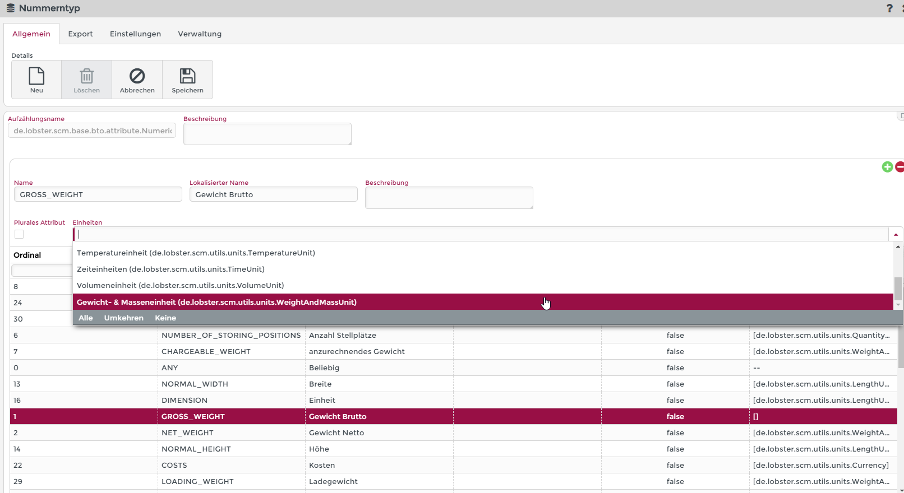Select the NORMAL_WIDTH row cell

(x=231, y=384)
